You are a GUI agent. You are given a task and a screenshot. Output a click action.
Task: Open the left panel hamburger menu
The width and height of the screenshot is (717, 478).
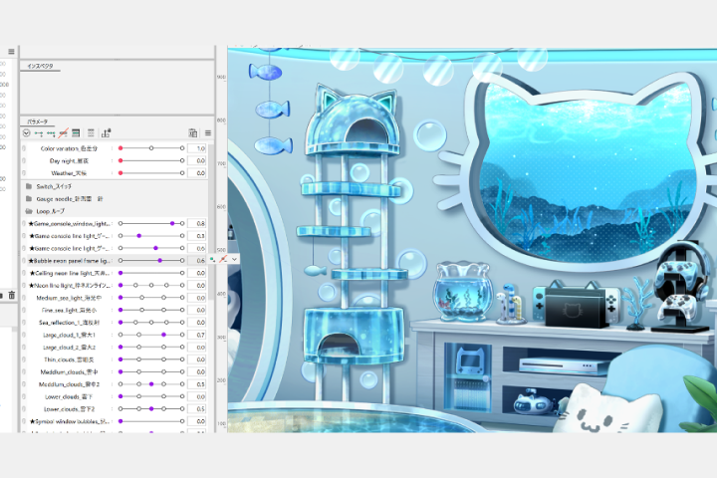coord(11,52)
